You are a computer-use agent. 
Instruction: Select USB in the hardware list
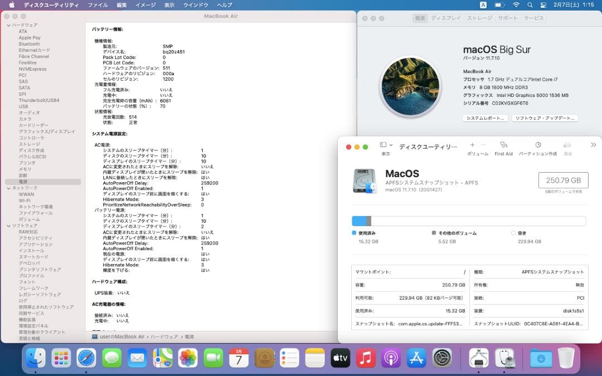tap(23, 106)
